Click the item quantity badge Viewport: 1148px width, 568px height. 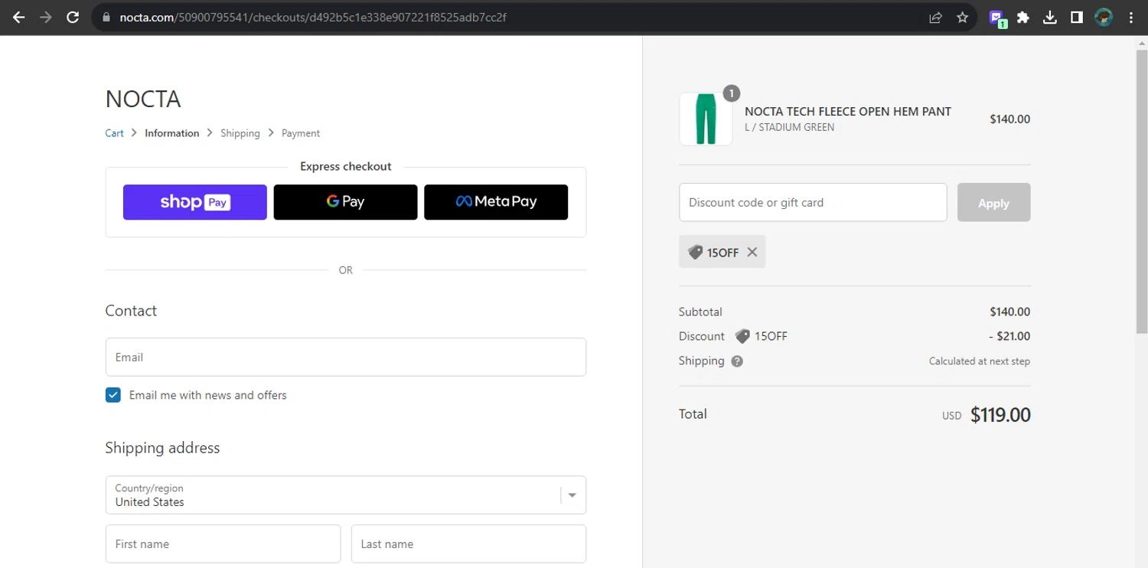[731, 93]
